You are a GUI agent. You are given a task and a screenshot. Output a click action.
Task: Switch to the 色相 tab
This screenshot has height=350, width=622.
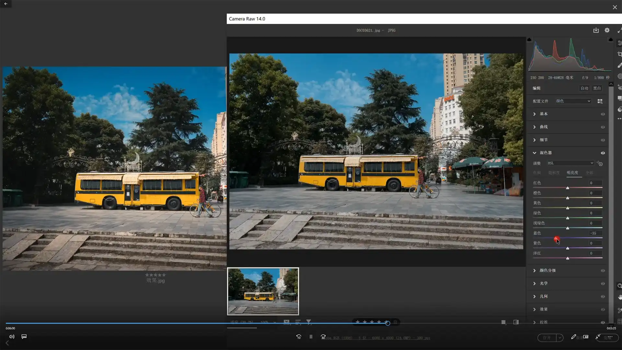click(x=537, y=173)
